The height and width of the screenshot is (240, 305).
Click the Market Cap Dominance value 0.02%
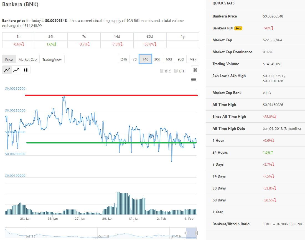(268, 52)
